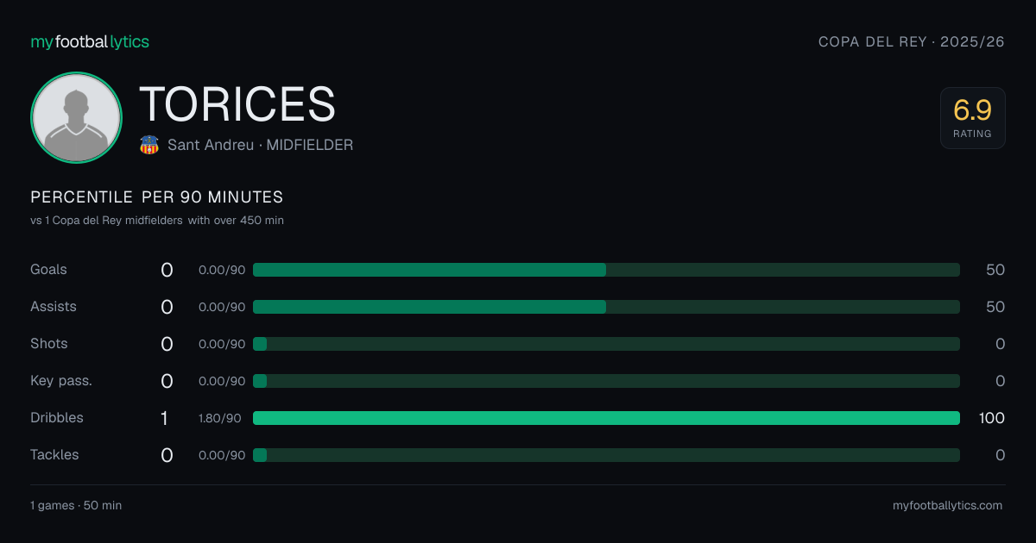Click the Key pass. percentile bar
This screenshot has width=1036, height=543.
(x=606, y=381)
